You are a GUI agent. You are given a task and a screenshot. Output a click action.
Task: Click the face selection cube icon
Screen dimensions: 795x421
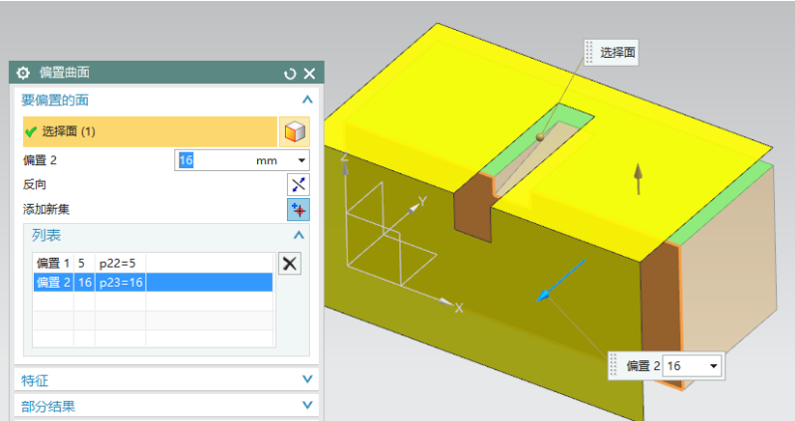(x=295, y=131)
